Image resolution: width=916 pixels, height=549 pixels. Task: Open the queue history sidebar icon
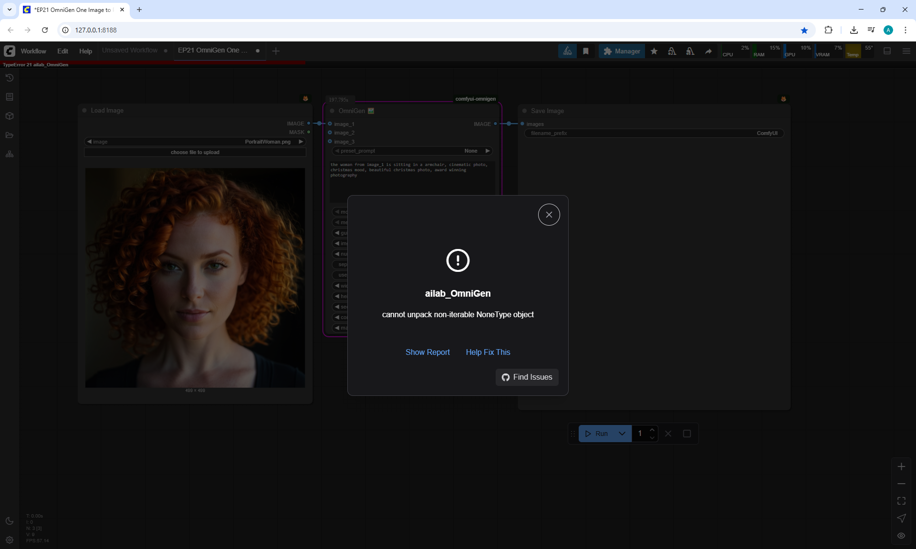(x=10, y=78)
